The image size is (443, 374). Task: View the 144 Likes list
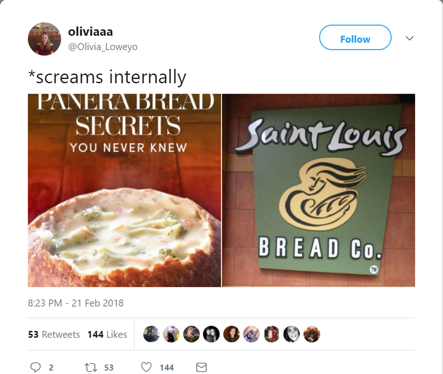107,335
